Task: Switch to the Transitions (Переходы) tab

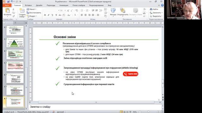Action: [51, 5]
